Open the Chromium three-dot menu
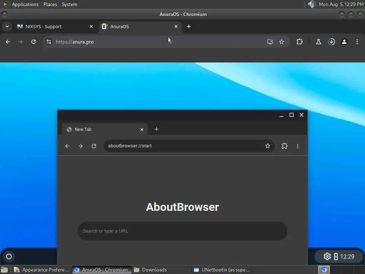 357,42
